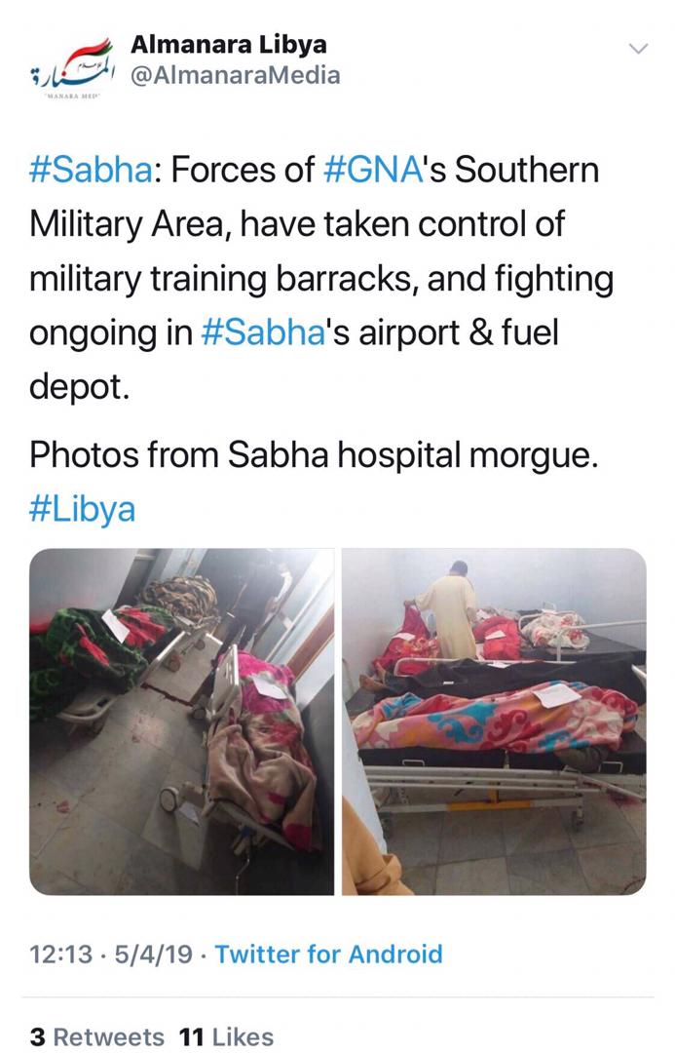Open the first #Sabha hashtag
The width and height of the screenshot is (675, 1053).
(x=91, y=170)
